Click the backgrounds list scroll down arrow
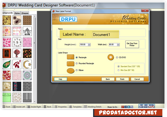This screenshot has height=117, width=167. pos(35,102)
